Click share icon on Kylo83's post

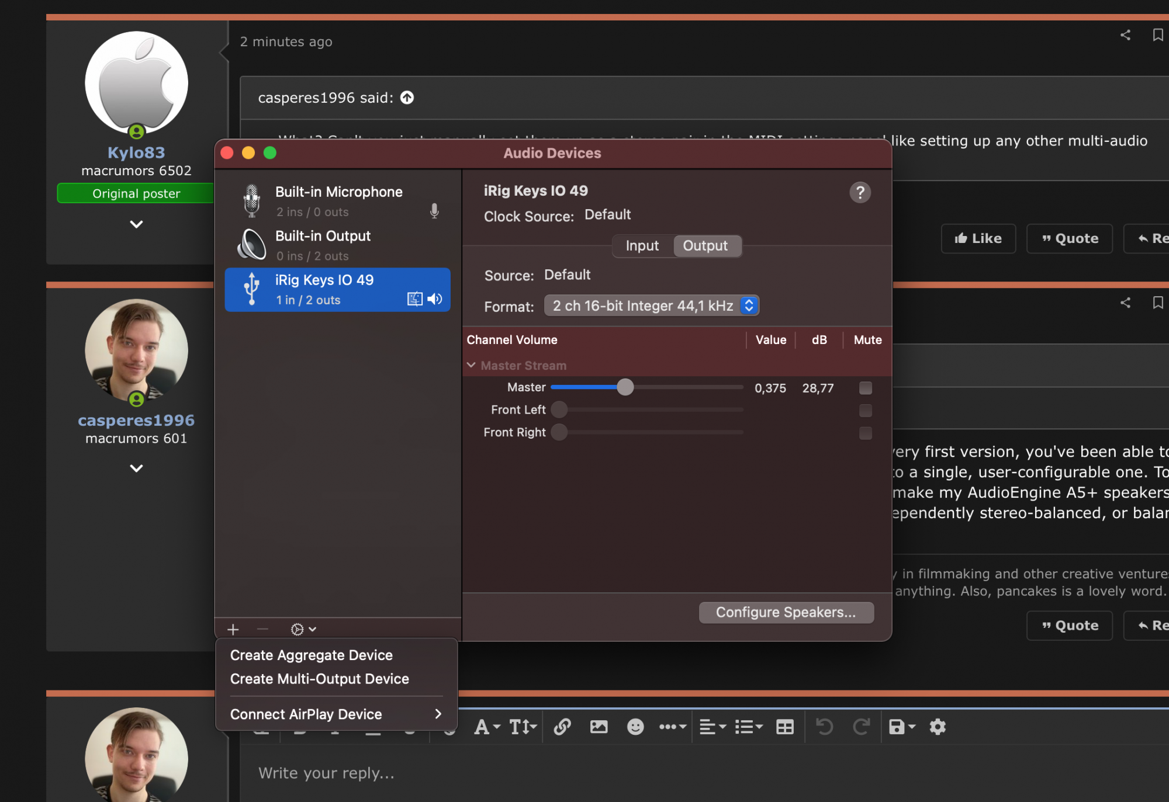pos(1125,35)
